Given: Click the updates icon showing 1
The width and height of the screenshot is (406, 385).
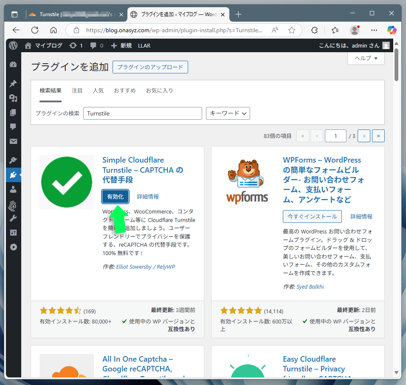Looking at the screenshot, I should [76, 45].
